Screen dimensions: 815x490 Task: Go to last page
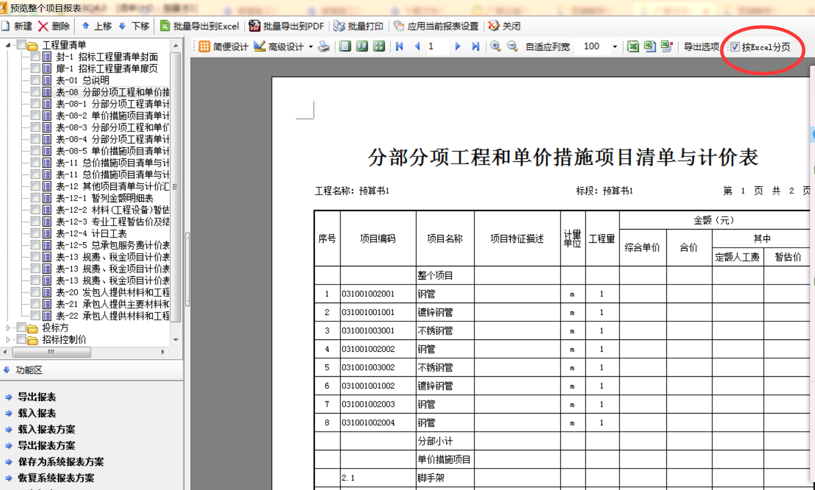[475, 47]
